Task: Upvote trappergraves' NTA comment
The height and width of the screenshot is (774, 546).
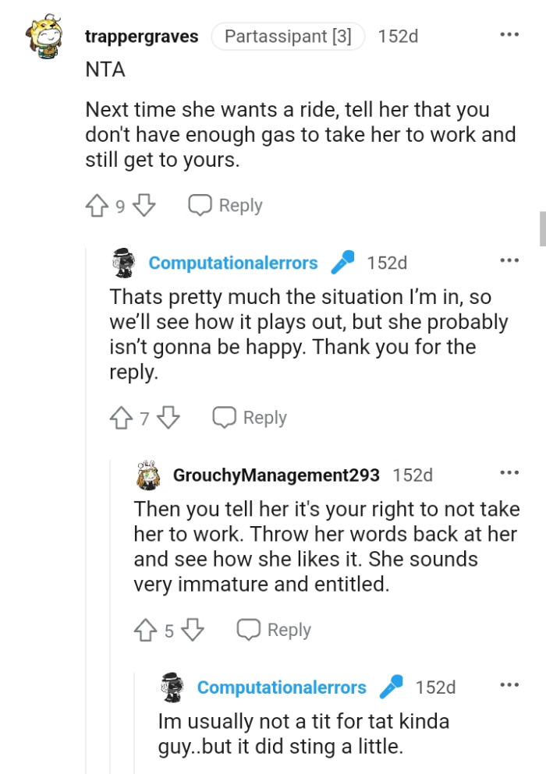Action: tap(97, 205)
